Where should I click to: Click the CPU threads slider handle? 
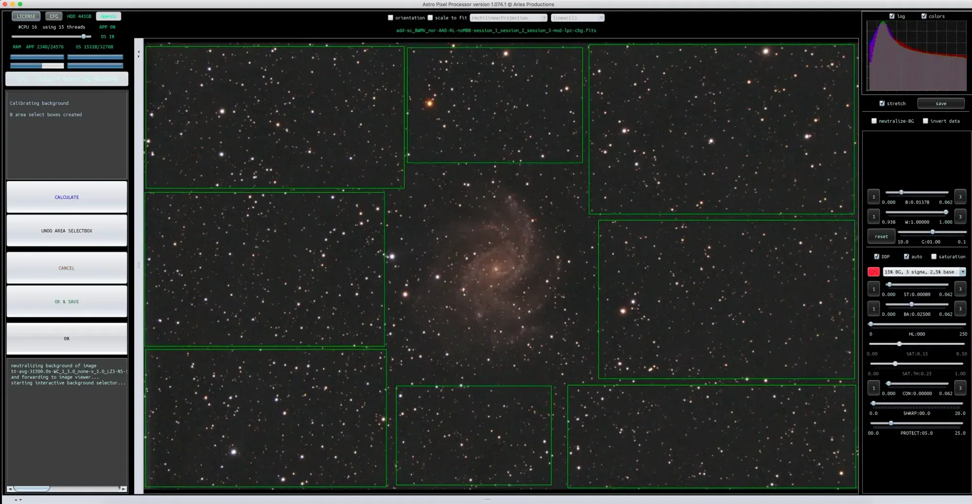pyautogui.click(x=84, y=36)
